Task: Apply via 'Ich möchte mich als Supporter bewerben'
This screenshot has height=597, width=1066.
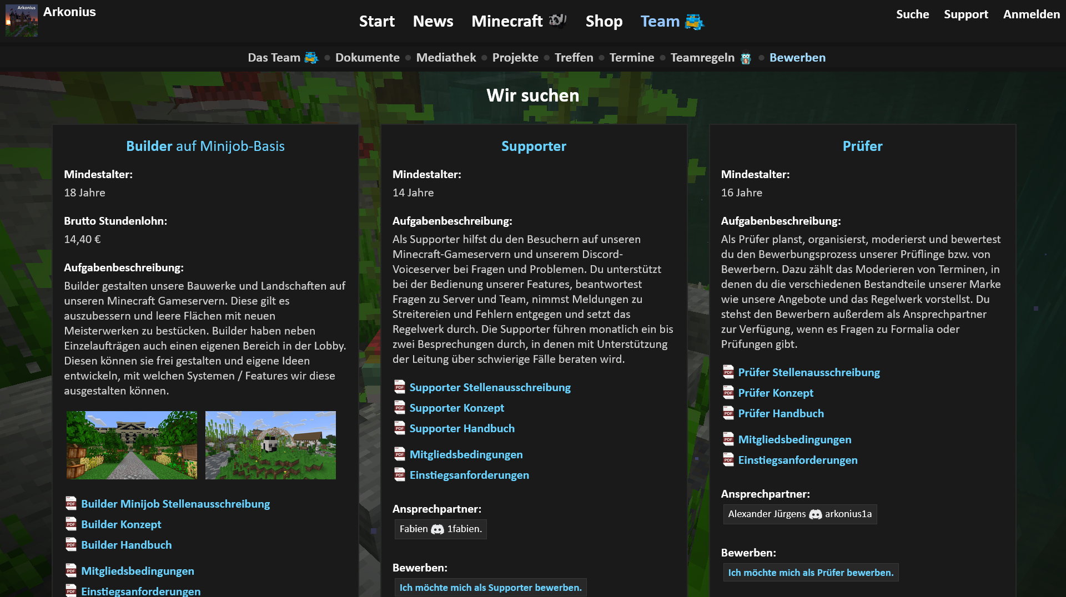Action: pyautogui.click(x=490, y=588)
